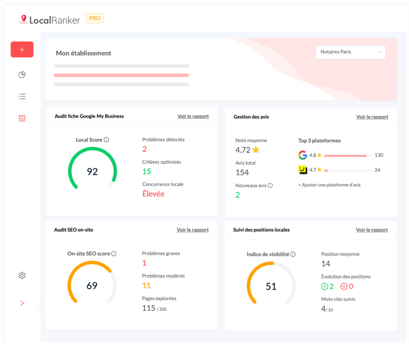Click the LocalRanker logo
The width and height of the screenshot is (409, 344).
point(50,19)
